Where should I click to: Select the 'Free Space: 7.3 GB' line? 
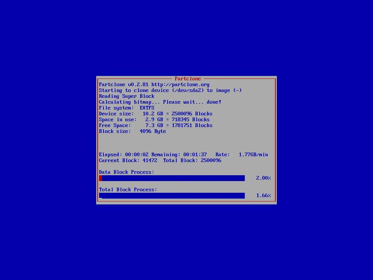(156, 126)
